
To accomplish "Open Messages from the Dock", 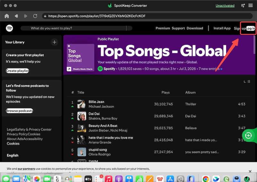I will coord(6,179).
